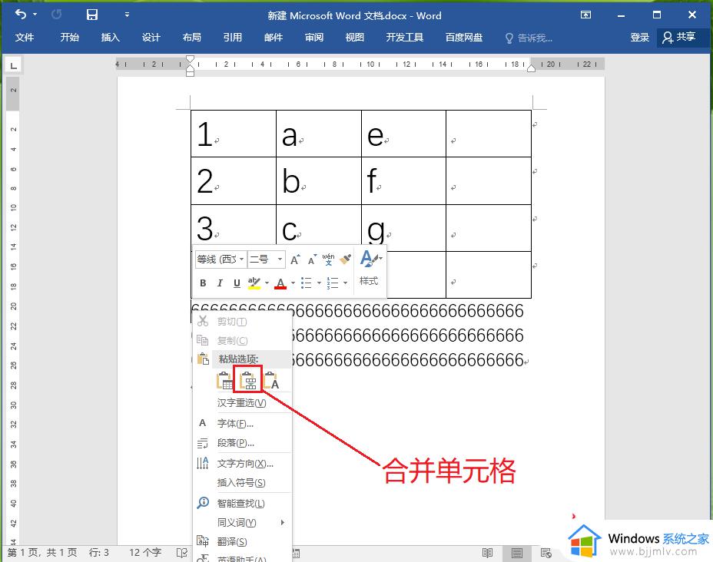Open the 样式 styles gallery button
Image resolution: width=713 pixels, height=562 pixels.
coord(370,267)
